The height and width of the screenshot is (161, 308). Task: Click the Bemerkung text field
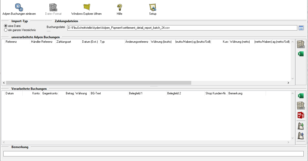(153, 154)
